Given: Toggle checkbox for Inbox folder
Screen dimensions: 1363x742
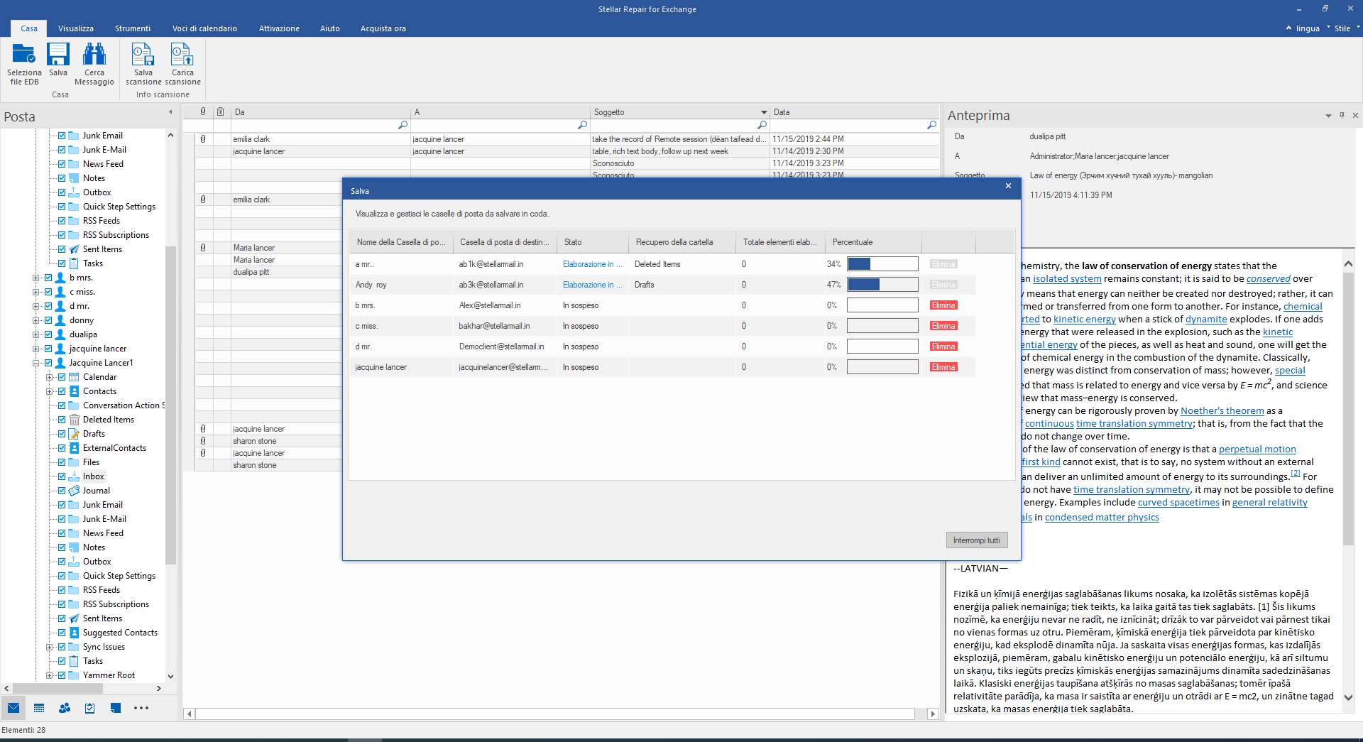Looking at the screenshot, I should coord(62,476).
